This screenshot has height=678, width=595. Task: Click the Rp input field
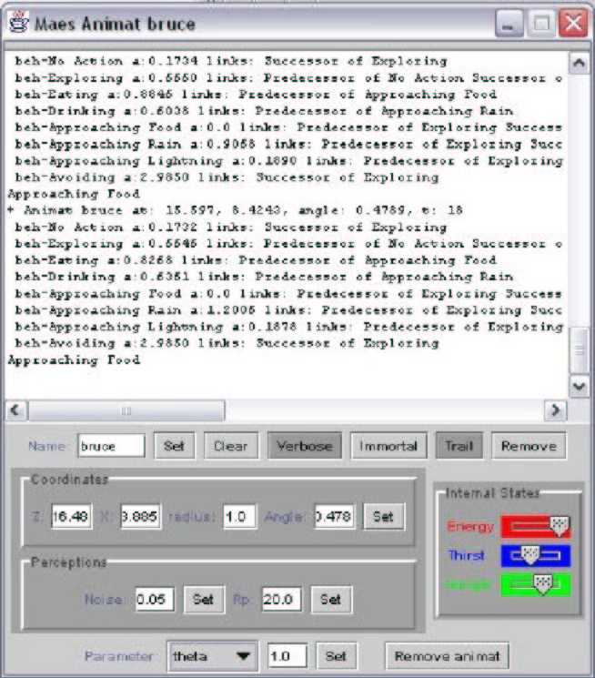click(281, 600)
